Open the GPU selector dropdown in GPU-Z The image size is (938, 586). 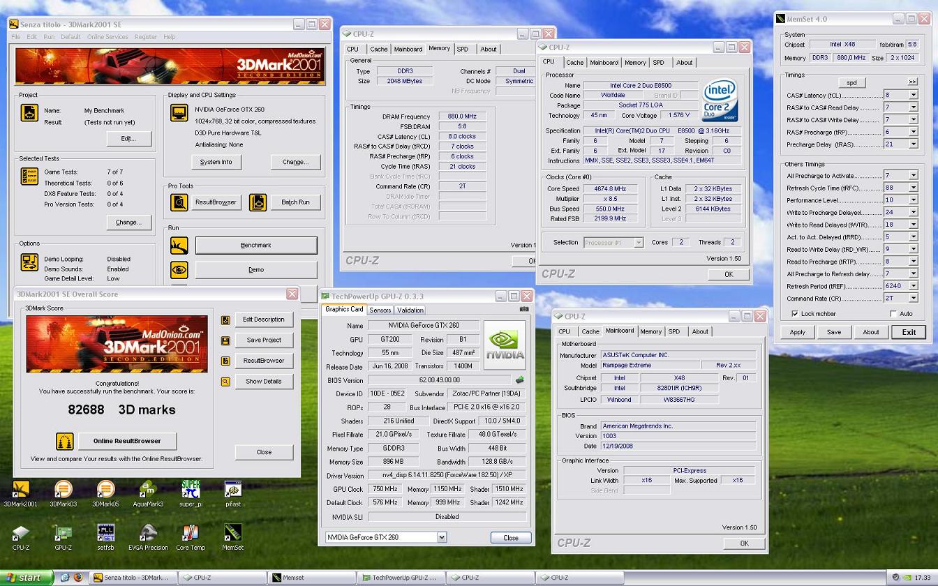(442, 537)
